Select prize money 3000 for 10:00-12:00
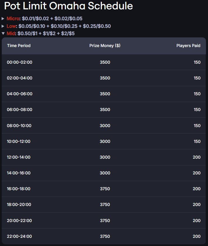208x246 pixels. pos(105,141)
